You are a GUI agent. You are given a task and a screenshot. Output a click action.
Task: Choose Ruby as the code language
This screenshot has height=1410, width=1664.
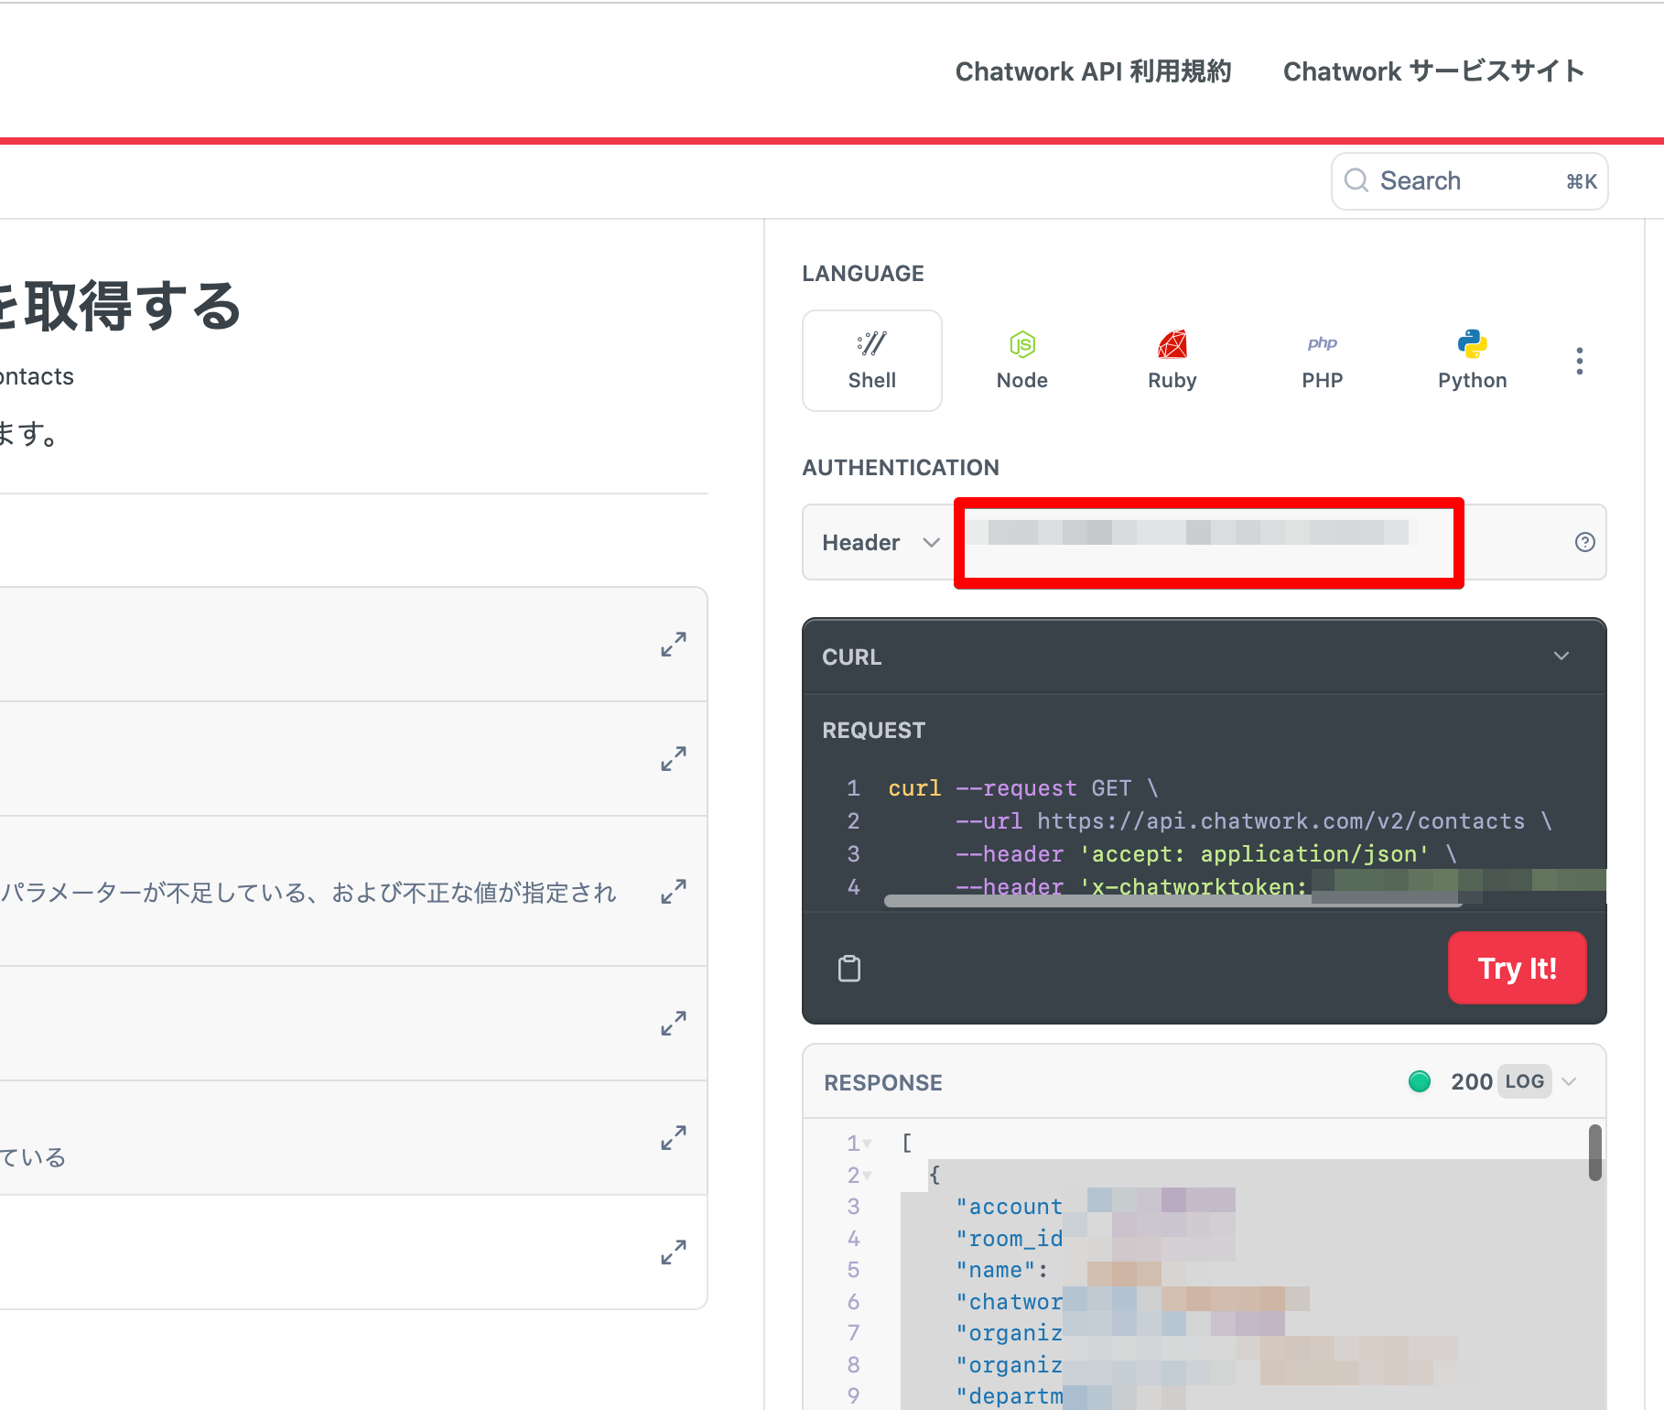(1172, 361)
